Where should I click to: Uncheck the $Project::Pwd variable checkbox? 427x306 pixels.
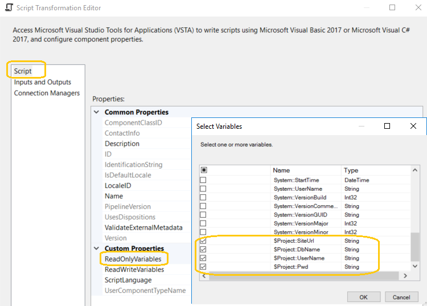coord(203,267)
